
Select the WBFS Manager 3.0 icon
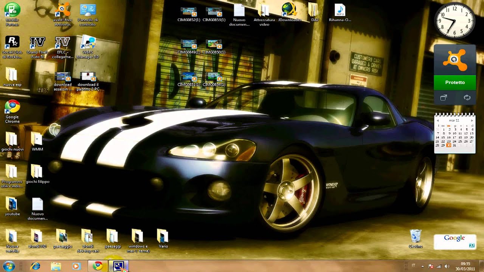88,48
